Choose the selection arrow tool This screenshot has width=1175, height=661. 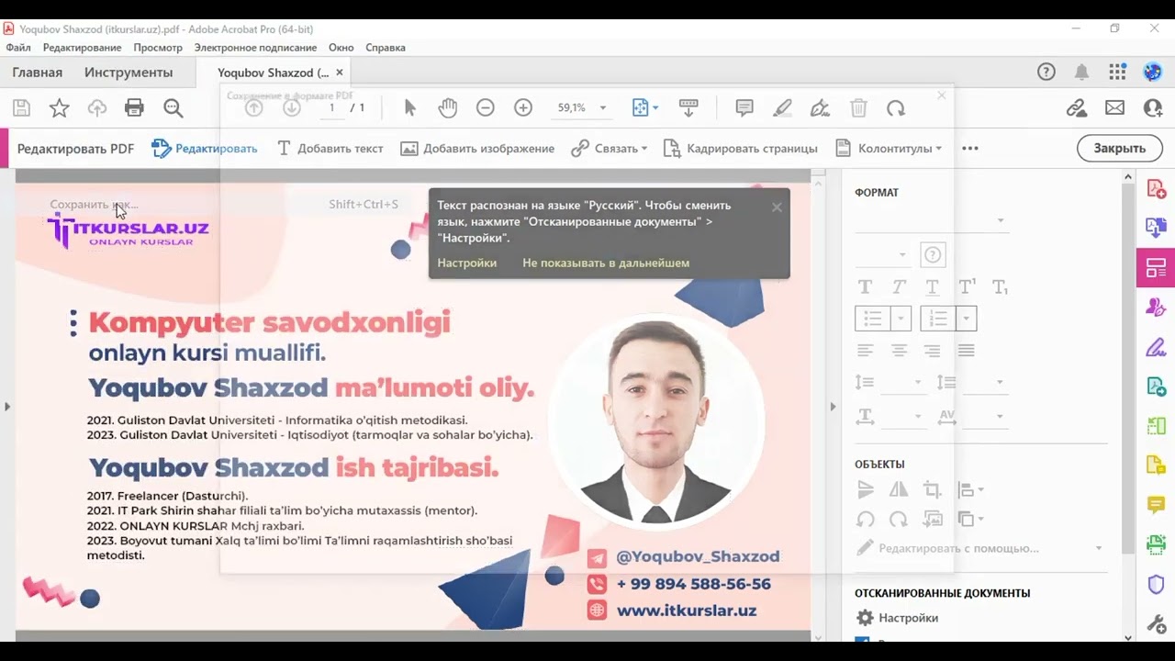(410, 108)
